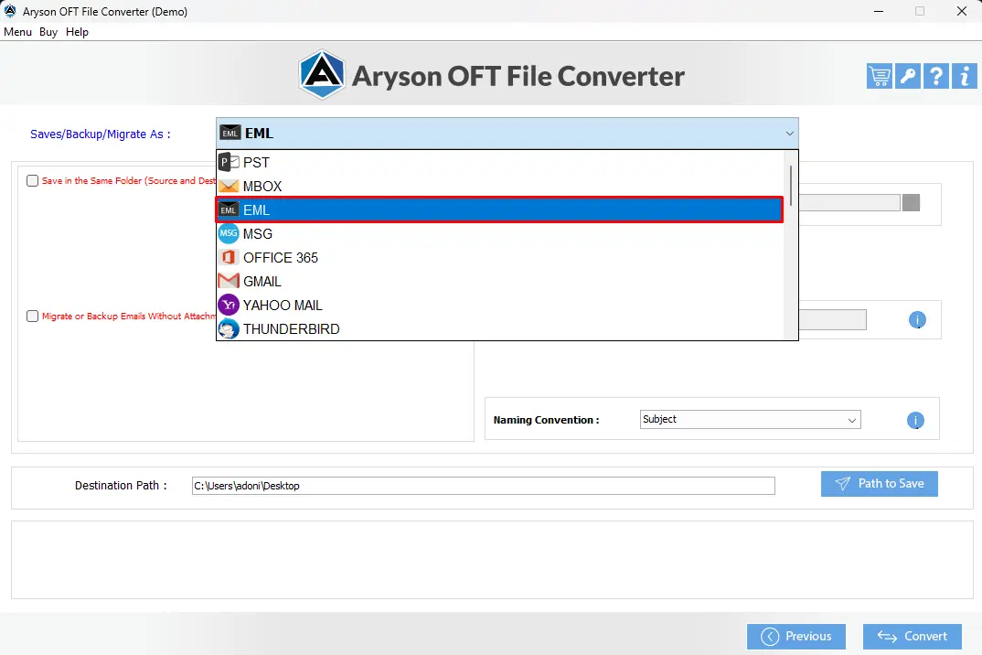Click the Path to Save button
The width and height of the screenshot is (982, 655).
pyautogui.click(x=880, y=484)
